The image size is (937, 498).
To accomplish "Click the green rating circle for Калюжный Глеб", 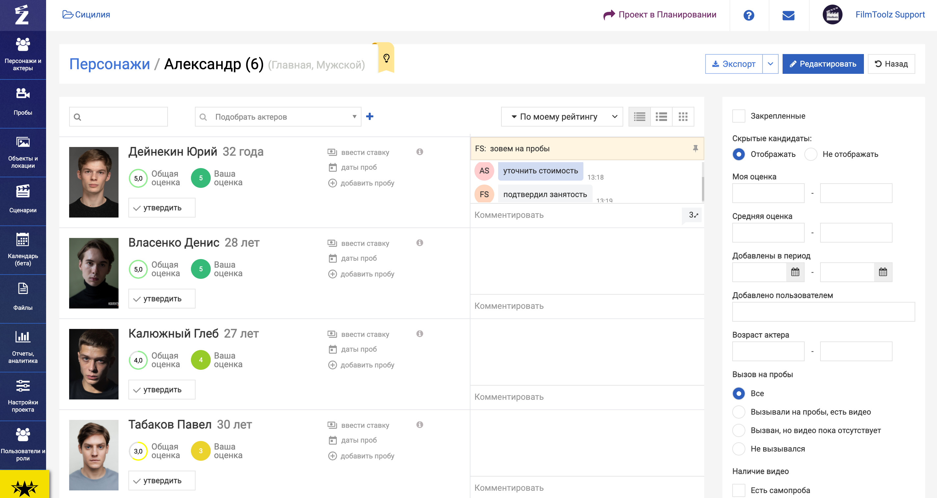I will pos(201,360).
